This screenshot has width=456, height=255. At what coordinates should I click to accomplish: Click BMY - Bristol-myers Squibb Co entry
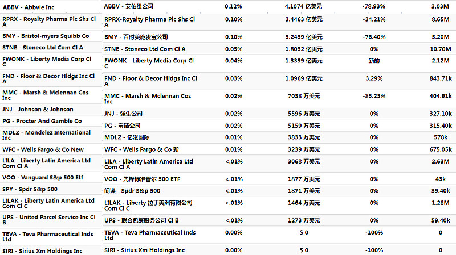click(x=46, y=36)
